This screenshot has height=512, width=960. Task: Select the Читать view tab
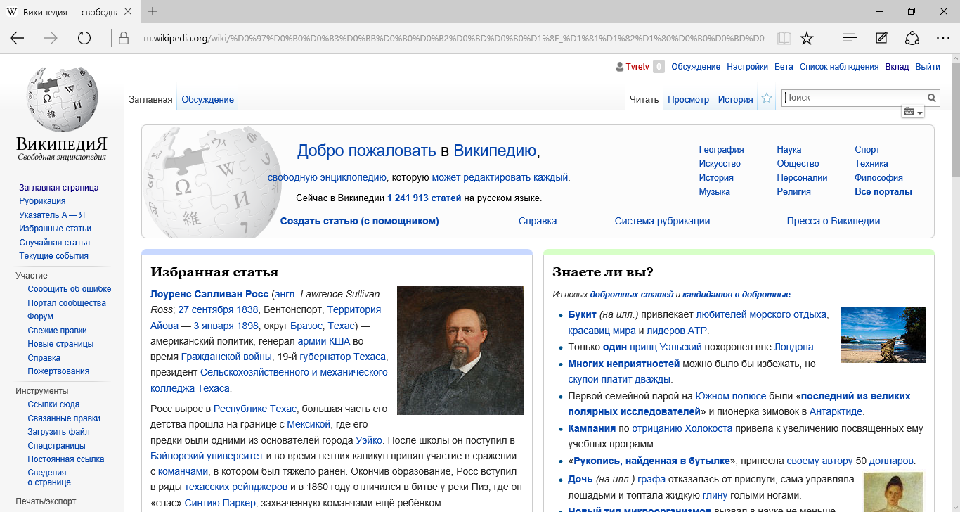coord(644,99)
